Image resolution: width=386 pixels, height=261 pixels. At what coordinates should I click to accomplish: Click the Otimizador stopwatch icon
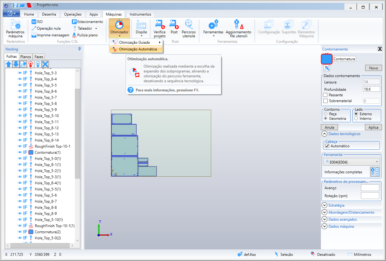click(119, 24)
